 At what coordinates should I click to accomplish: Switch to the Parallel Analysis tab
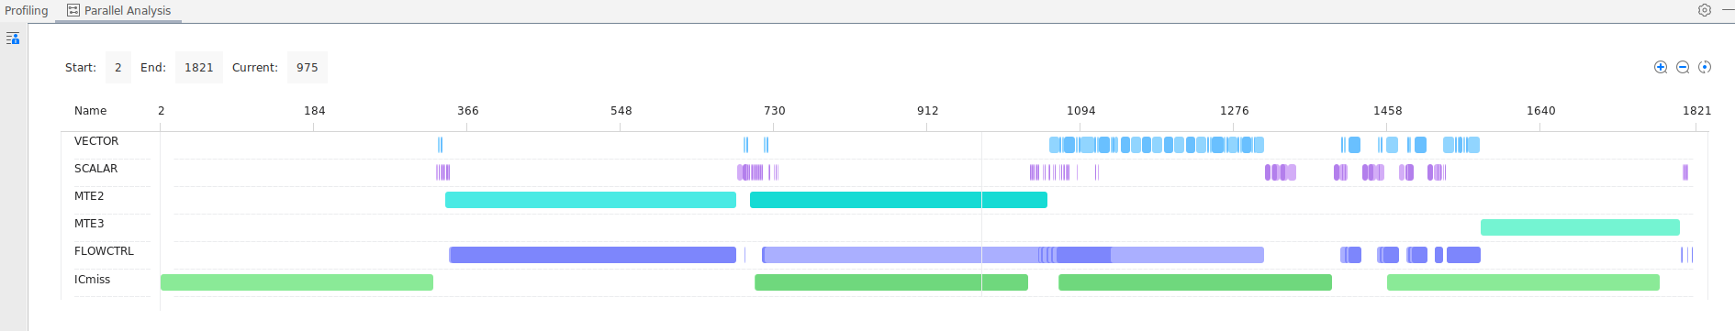(x=119, y=11)
